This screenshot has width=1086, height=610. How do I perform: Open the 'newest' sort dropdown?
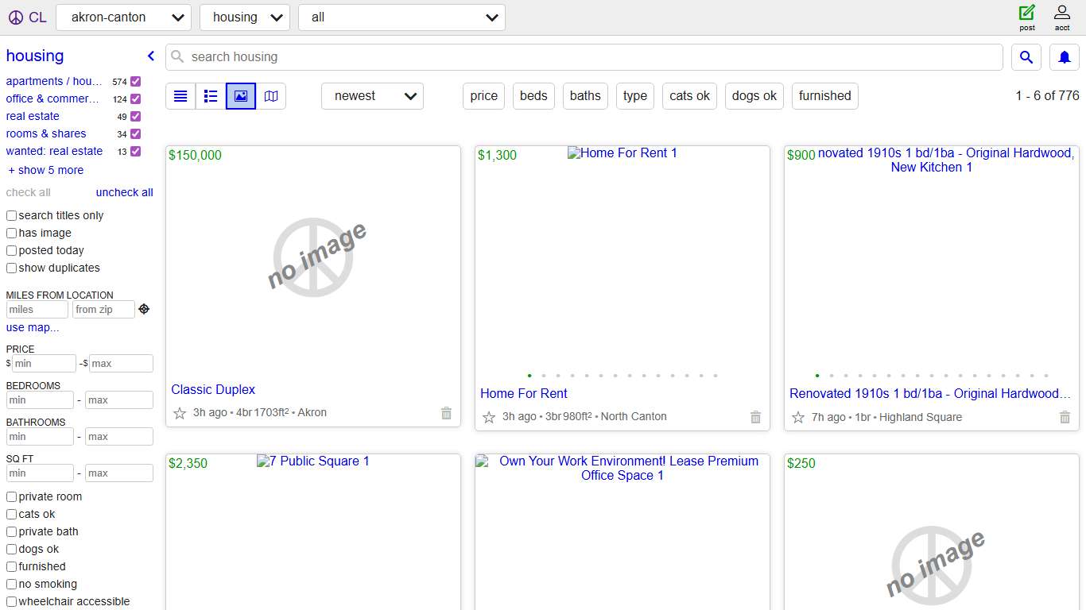pyautogui.click(x=372, y=96)
